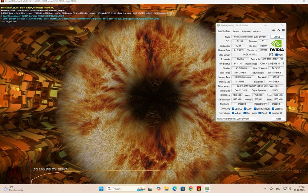The width and height of the screenshot is (308, 193).
Task: Toggle the OpenCL checkbox
Action: tap(233, 109)
